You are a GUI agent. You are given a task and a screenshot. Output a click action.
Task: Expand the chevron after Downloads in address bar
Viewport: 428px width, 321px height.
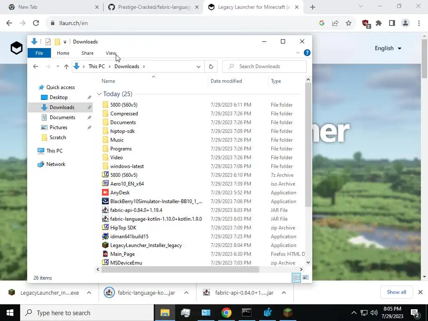[144, 66]
